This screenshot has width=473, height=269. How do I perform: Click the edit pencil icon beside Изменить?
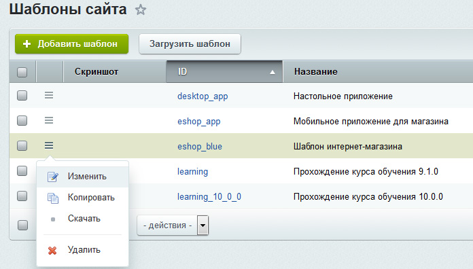pyautogui.click(x=53, y=177)
